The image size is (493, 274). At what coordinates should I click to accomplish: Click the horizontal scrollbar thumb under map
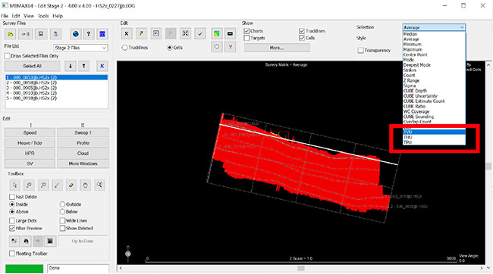pyautogui.click(x=301, y=269)
